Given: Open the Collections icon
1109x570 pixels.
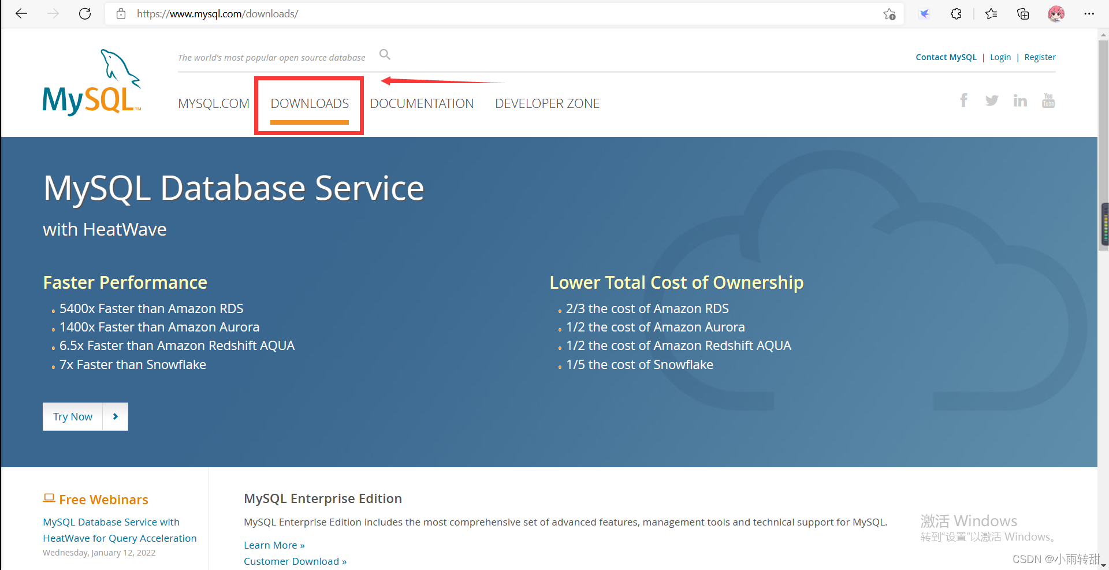Looking at the screenshot, I should pos(1023,14).
